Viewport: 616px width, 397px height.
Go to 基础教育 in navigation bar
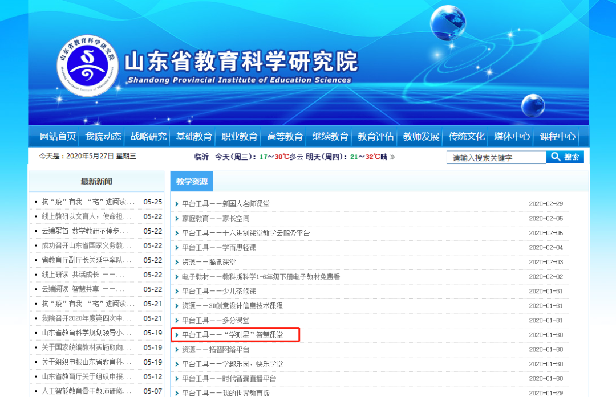[194, 137]
